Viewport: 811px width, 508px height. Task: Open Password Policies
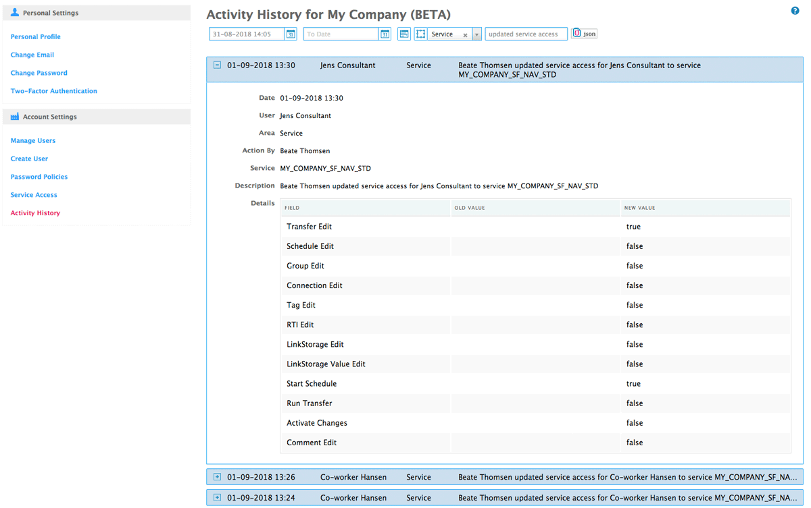click(39, 177)
